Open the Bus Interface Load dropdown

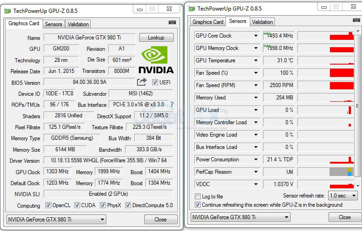(256, 147)
